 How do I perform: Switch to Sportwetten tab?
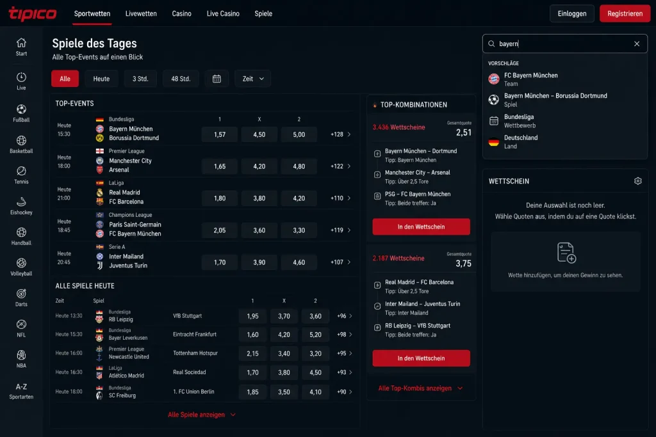point(92,14)
